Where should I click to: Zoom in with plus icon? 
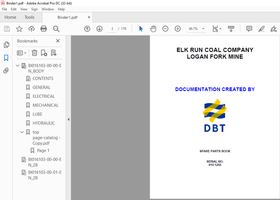tap(178, 29)
